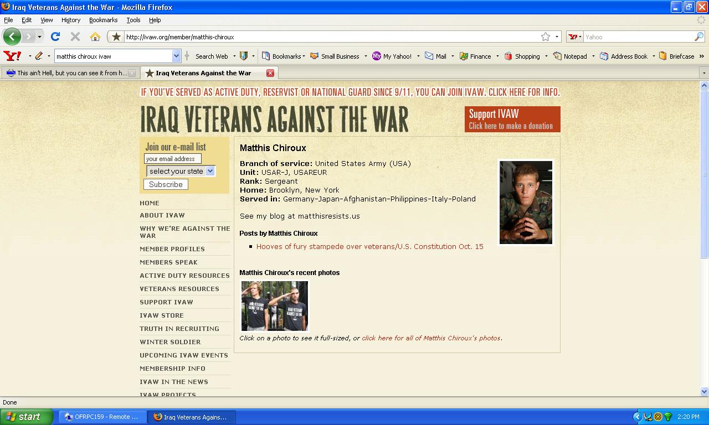The height and width of the screenshot is (425, 709).
Task: Reload the page with the refresh icon
Action: (x=55, y=37)
